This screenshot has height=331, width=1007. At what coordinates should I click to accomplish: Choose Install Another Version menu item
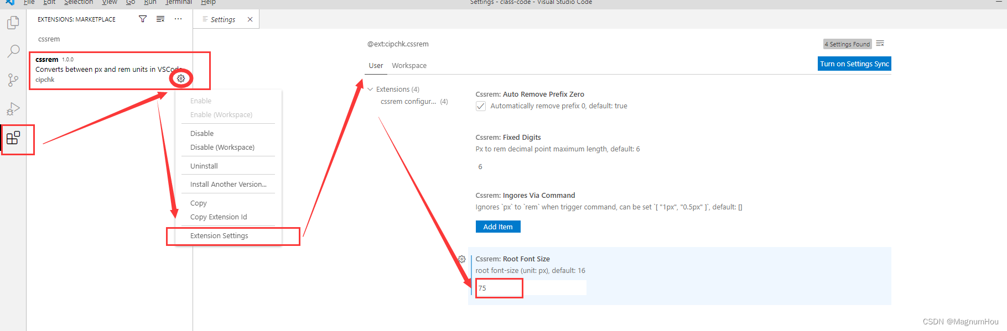tap(228, 185)
